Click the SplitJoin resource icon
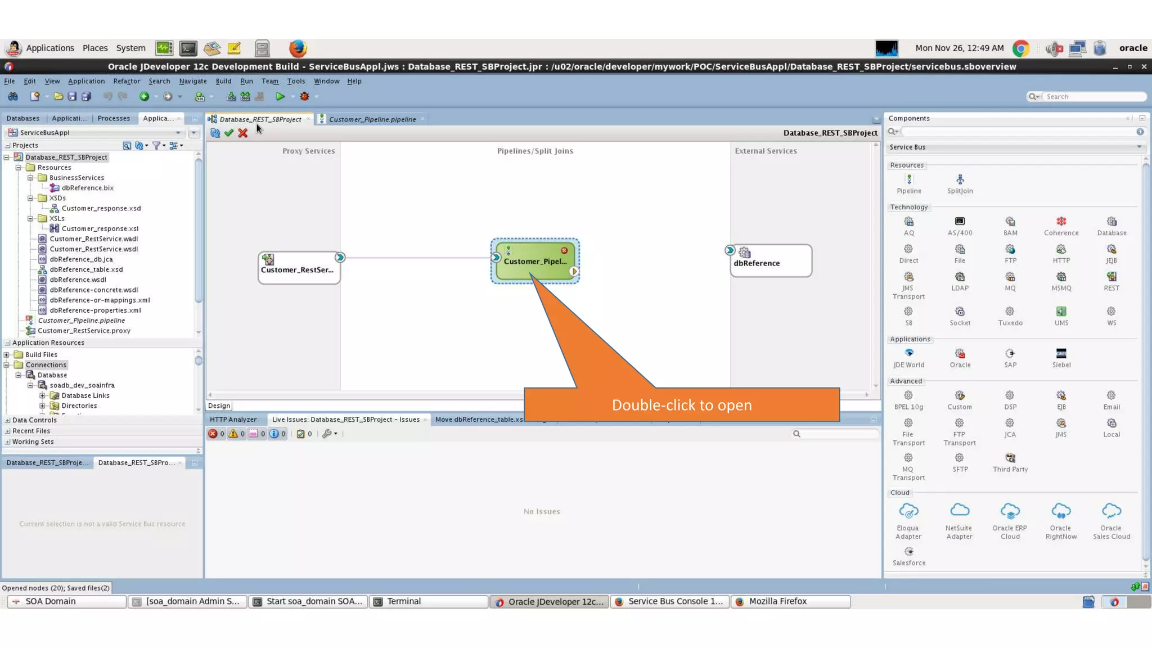This screenshot has width=1152, height=648. click(x=960, y=180)
